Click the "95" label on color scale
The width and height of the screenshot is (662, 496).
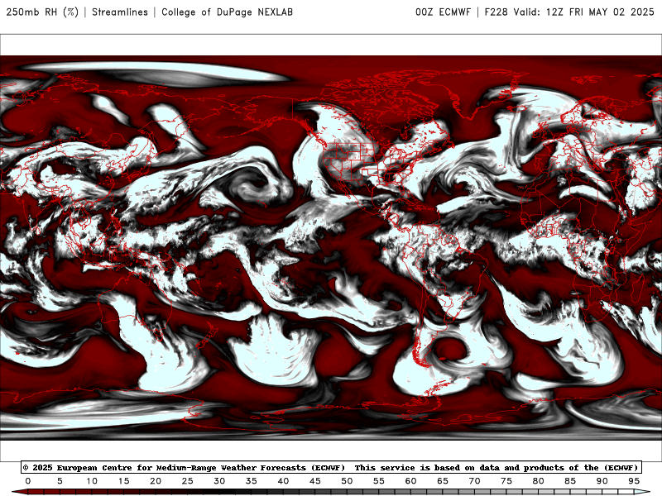click(634, 481)
